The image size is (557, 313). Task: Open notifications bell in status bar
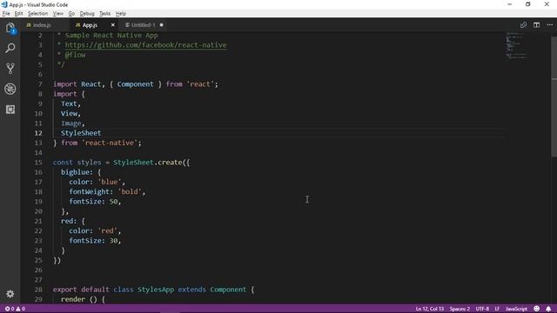548,309
